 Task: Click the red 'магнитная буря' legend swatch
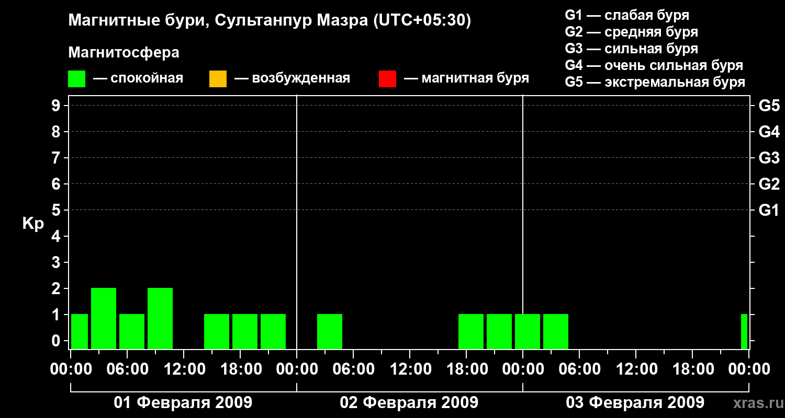pos(387,79)
